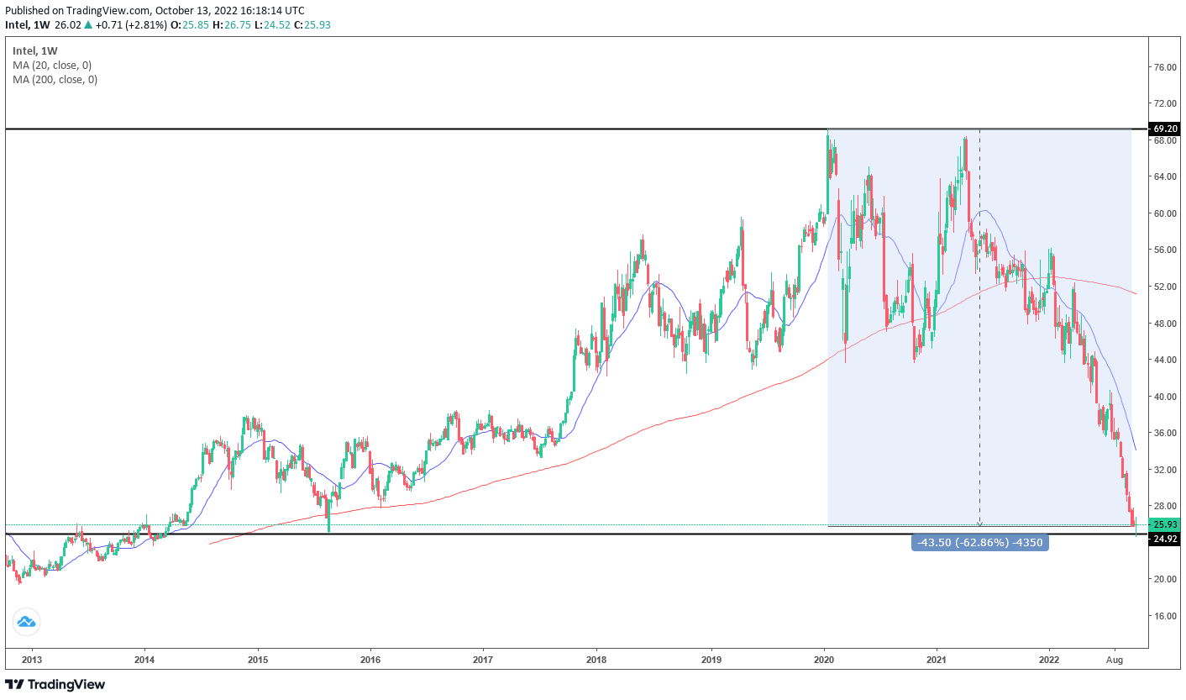Click the 48.00 price scale value

(1165, 323)
